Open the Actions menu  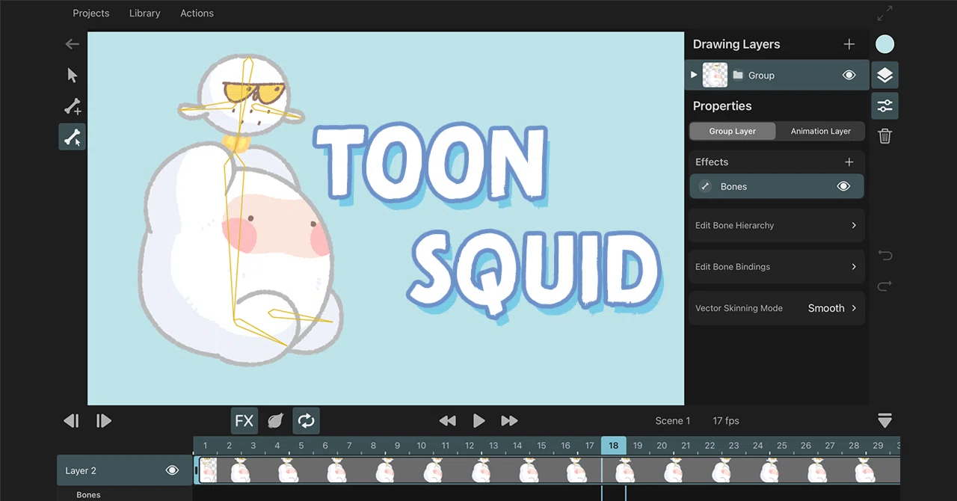197,13
